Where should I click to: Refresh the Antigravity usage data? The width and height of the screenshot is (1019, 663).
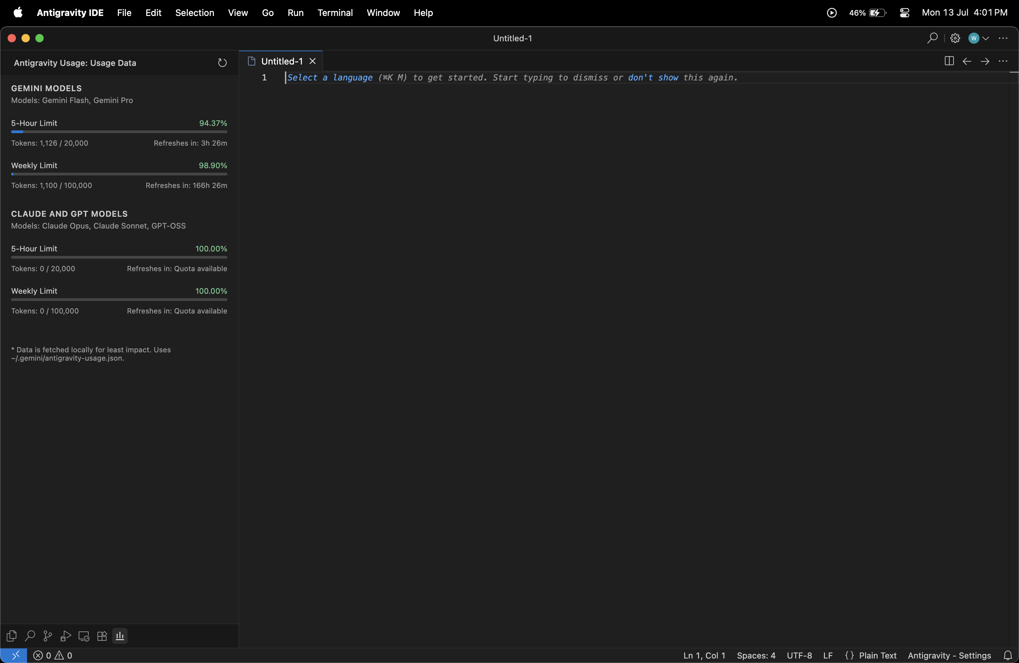222,63
